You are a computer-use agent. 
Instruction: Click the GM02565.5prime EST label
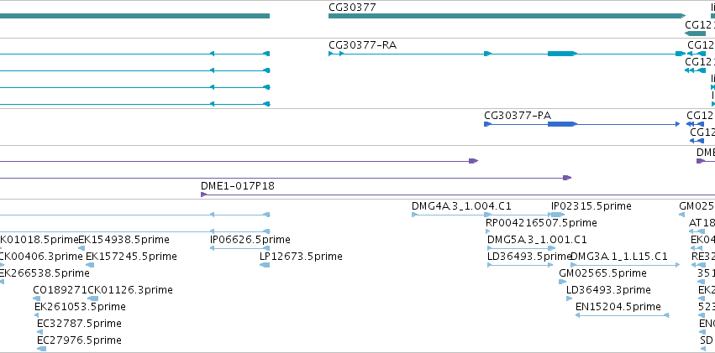point(602,273)
